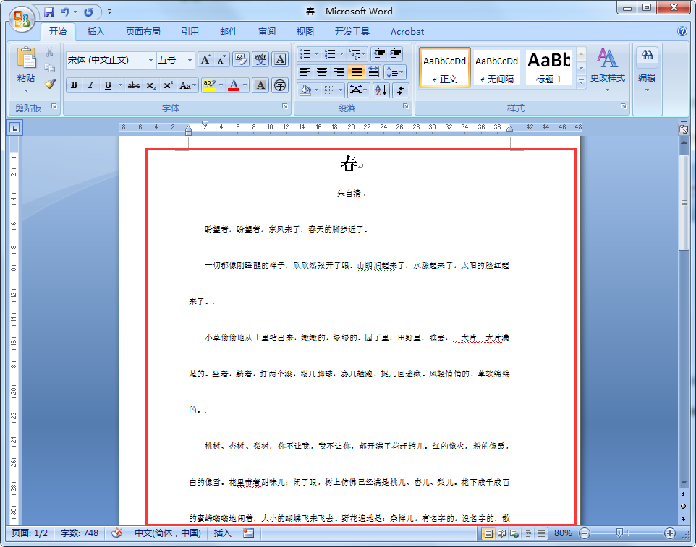Apply character shading icon
This screenshot has height=547, width=696.
[x=260, y=85]
